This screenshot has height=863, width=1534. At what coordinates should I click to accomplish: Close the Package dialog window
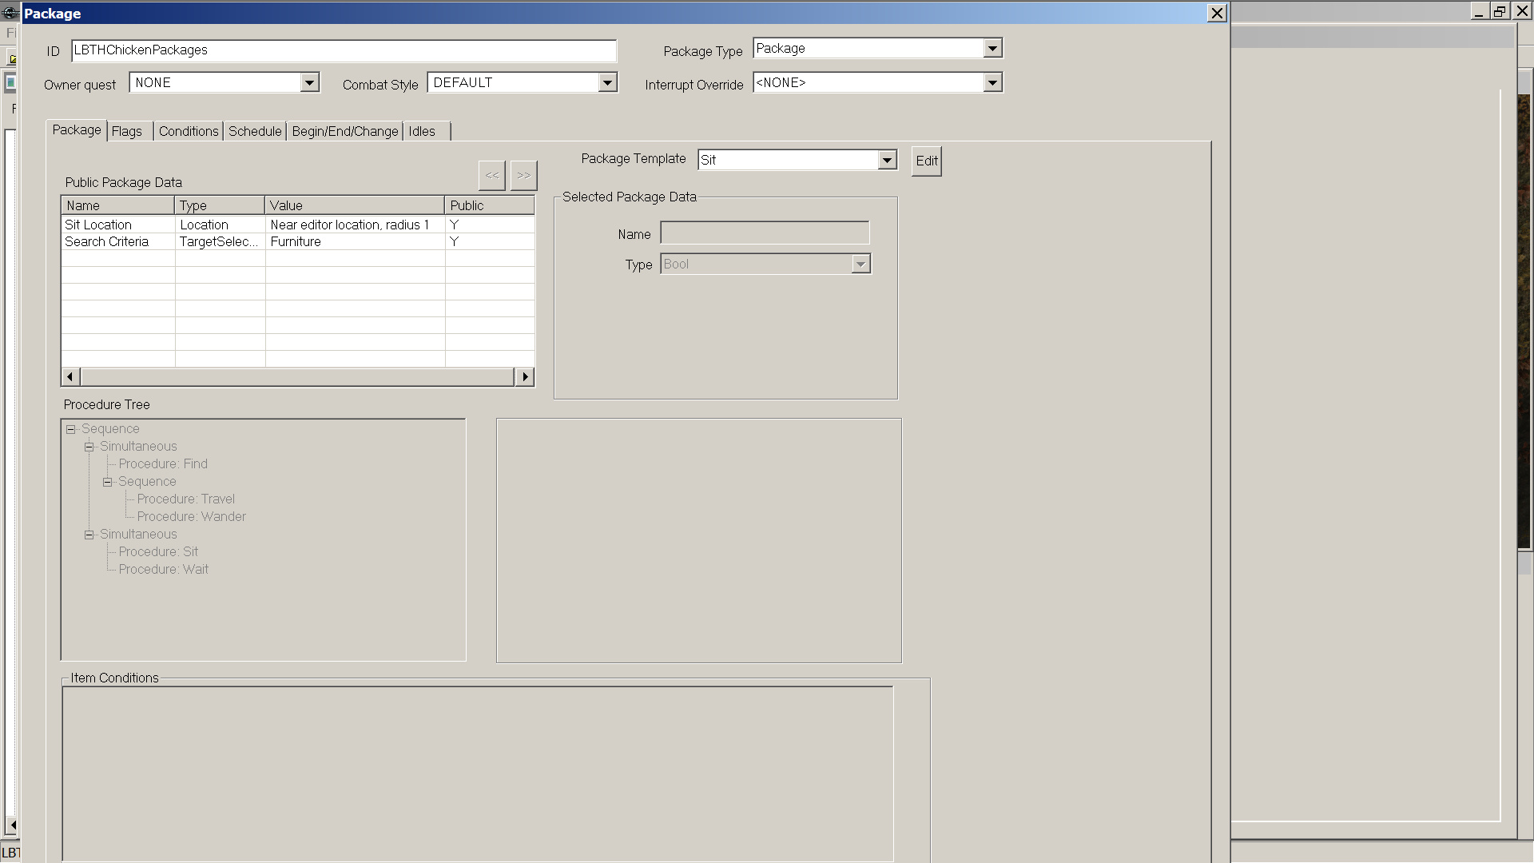1217,13
